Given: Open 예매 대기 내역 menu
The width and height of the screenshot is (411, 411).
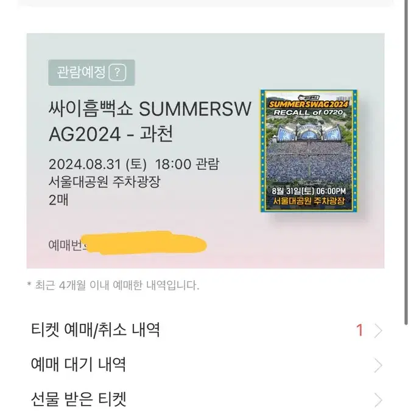Looking at the screenshot, I should pos(206,365).
